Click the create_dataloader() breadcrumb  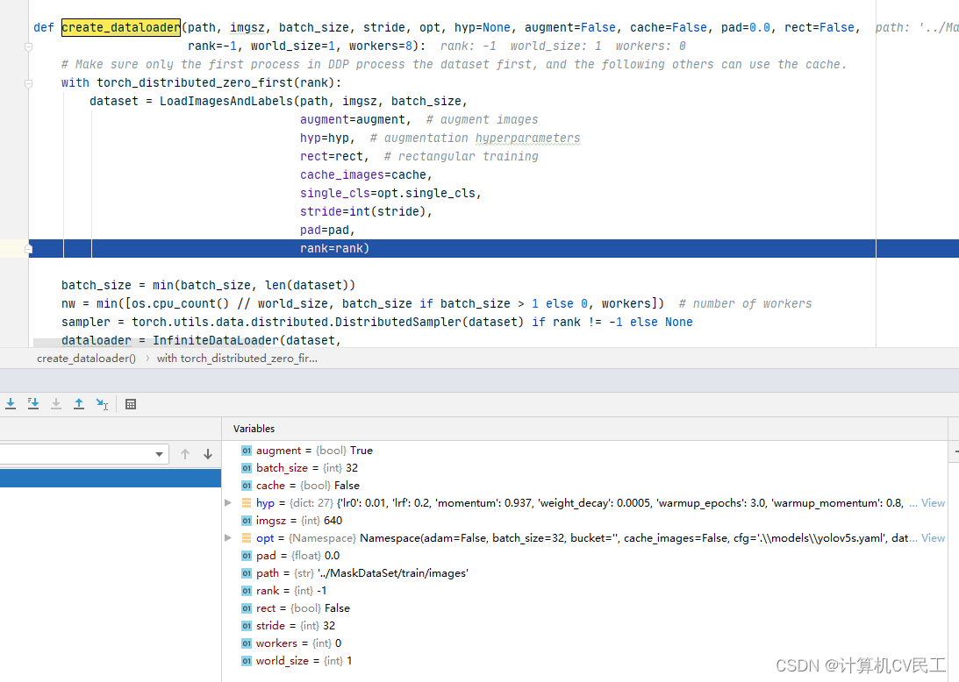pos(86,359)
